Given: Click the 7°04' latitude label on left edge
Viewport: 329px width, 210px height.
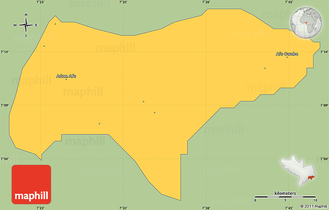Looking at the screenshot, I should click(5, 159).
